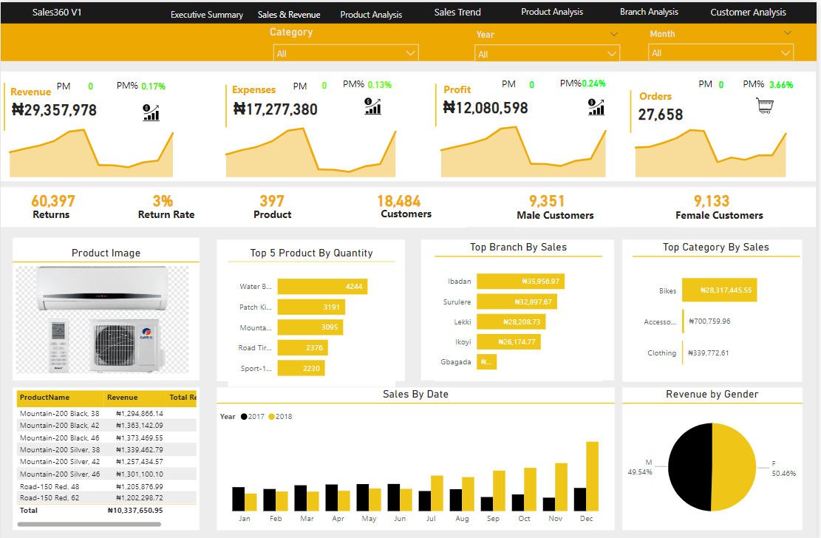
Task: Click the 2017 black legend marker
Action: 243,417
